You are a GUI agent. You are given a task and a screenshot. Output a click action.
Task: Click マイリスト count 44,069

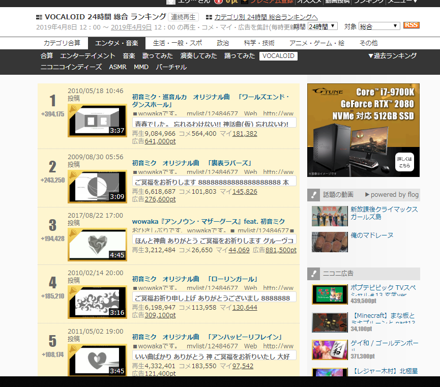tap(239, 250)
